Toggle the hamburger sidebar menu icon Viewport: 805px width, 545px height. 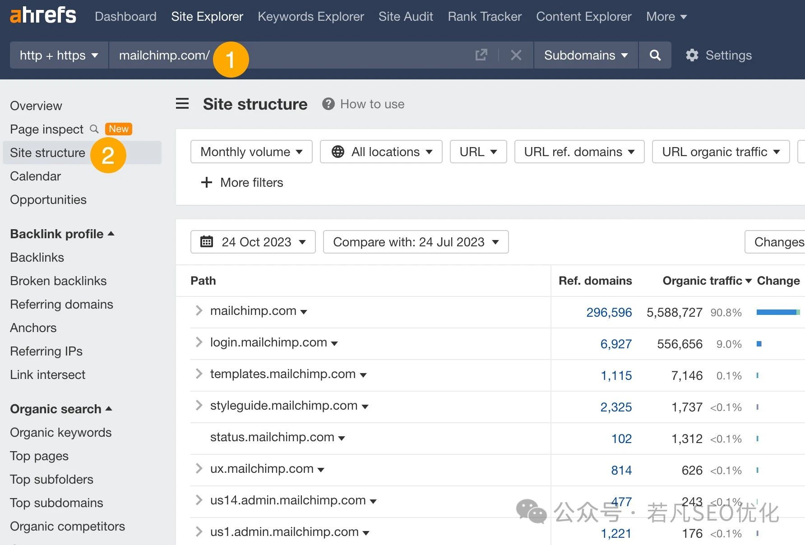182,104
